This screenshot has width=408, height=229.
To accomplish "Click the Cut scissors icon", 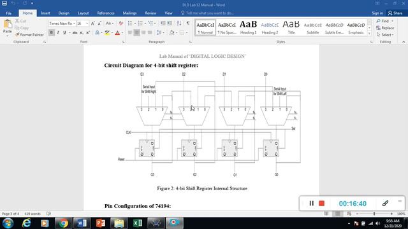I will tap(17, 21).
